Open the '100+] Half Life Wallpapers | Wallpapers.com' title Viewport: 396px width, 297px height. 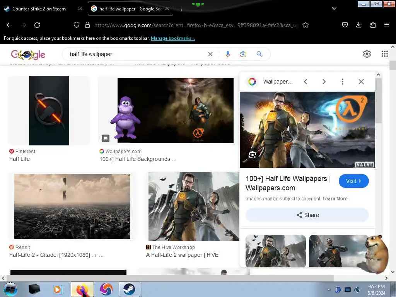288,183
